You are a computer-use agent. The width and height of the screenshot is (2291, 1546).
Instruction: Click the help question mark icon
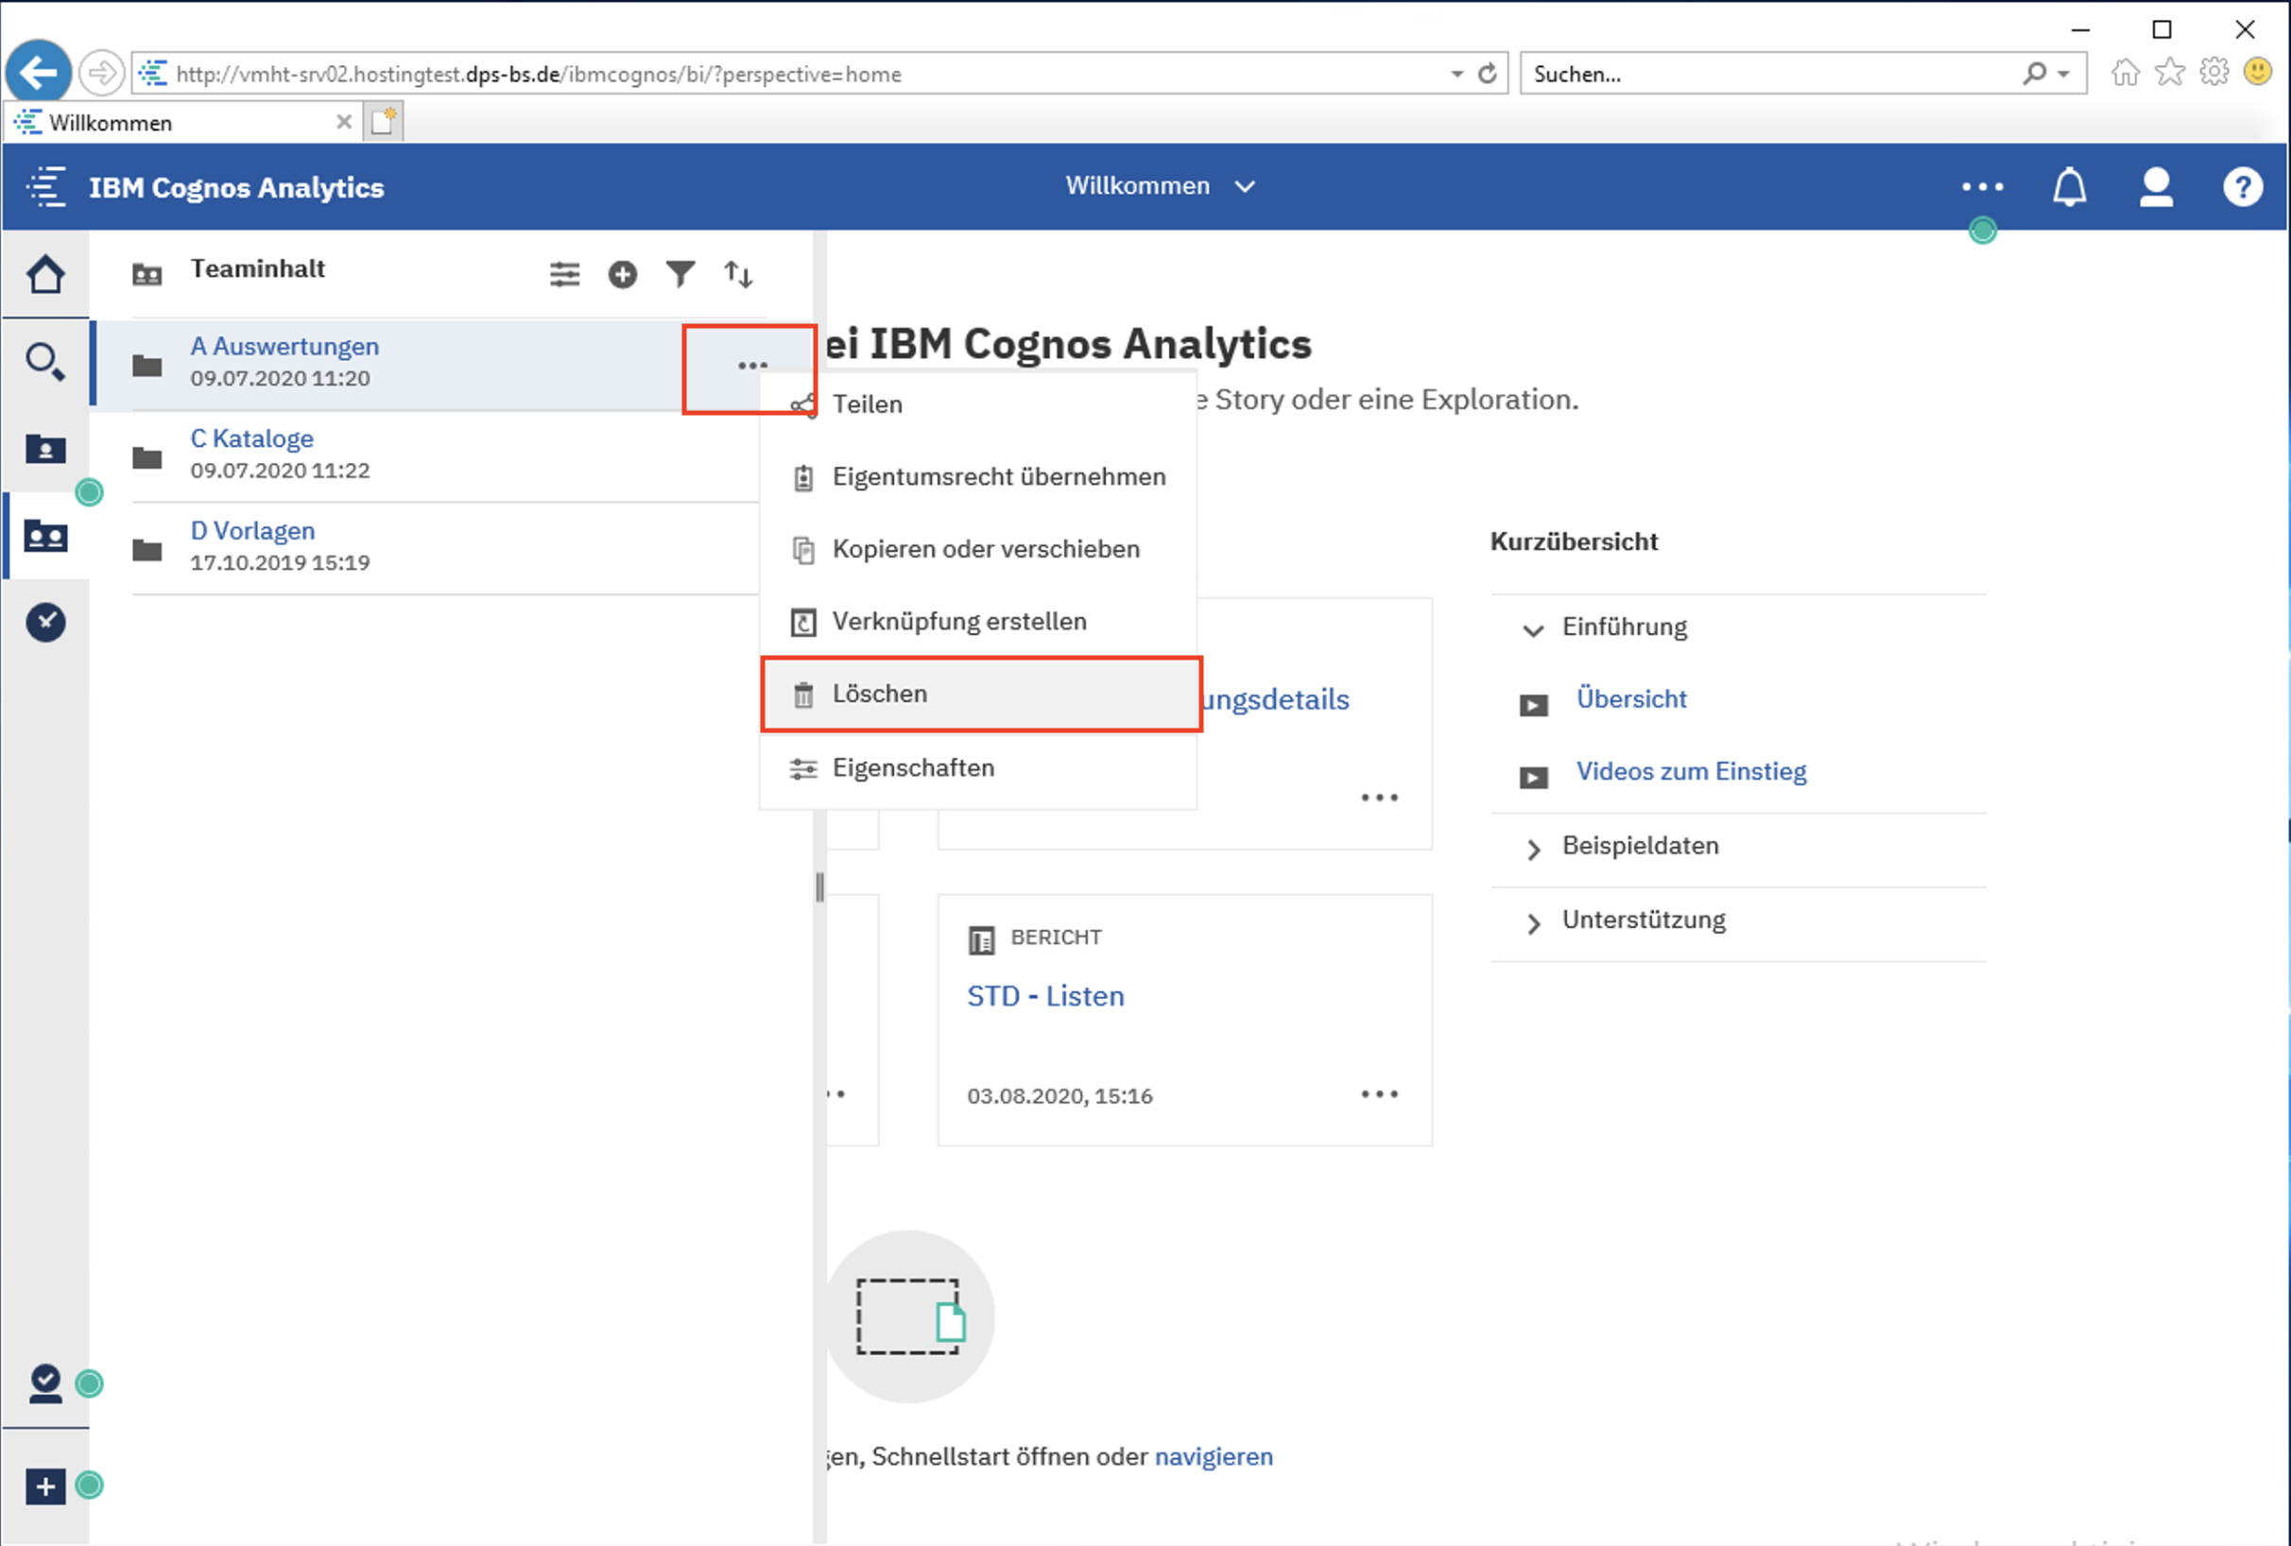point(2243,187)
